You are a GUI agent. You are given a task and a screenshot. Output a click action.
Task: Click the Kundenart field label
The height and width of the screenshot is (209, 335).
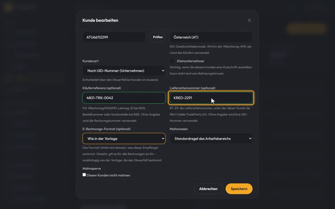pyautogui.click(x=91, y=61)
